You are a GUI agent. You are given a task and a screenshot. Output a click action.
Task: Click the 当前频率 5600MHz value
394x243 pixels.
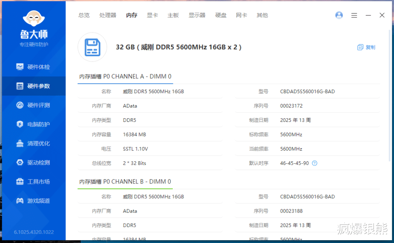click(291, 149)
